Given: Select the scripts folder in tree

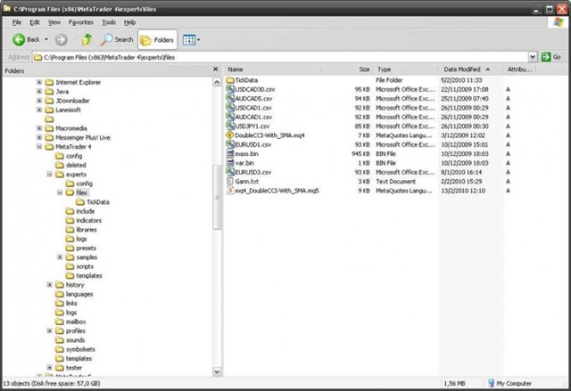Looking at the screenshot, I should pyautogui.click(x=79, y=266).
